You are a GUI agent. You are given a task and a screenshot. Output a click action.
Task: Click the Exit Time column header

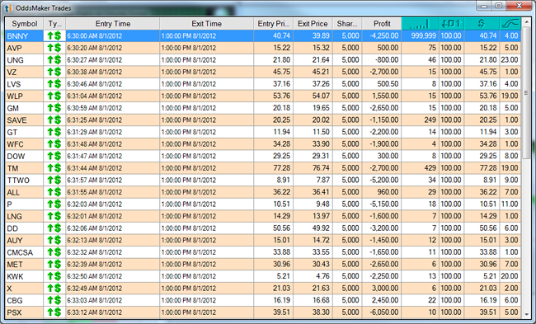[206, 24]
